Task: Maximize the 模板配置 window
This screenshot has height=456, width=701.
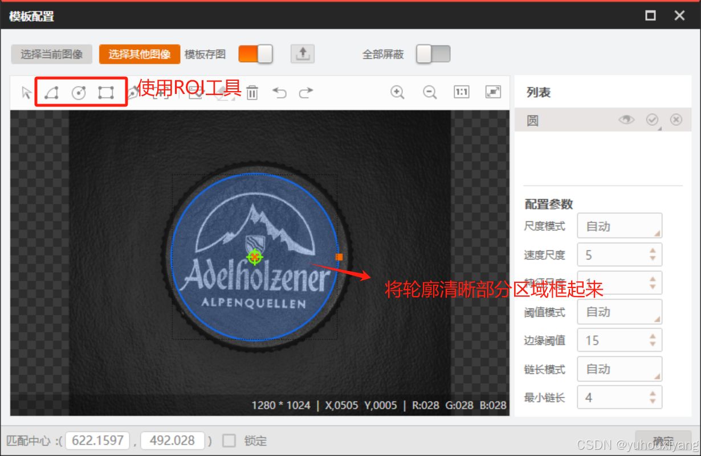Action: coord(650,15)
